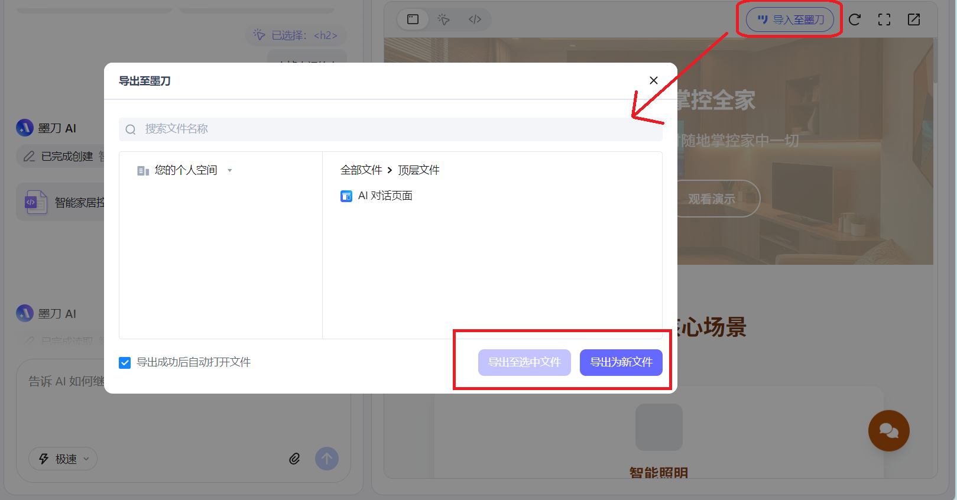Open the orange chat support bubble
Viewport: 957px width, 500px height.
(888, 430)
